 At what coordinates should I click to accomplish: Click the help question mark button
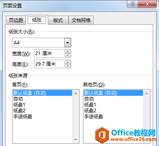(x=132, y=4)
